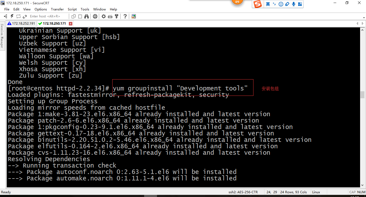Open the View menu

[27, 9]
